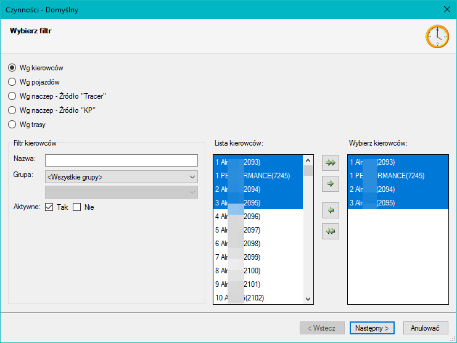Screen dimensions: 457x343
Task: Click the add selected driver single-arrow button
Action: (x=331, y=183)
